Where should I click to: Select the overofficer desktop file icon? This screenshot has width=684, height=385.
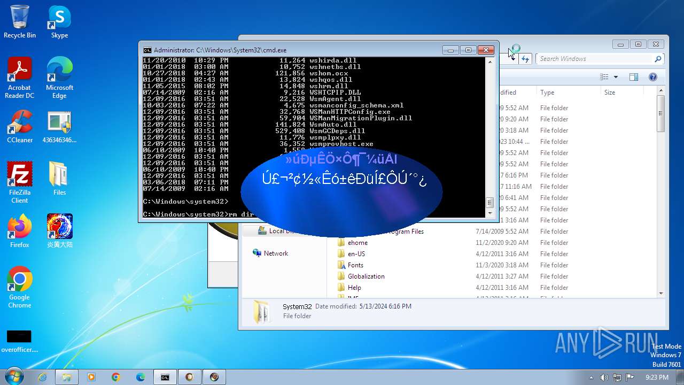point(20,341)
